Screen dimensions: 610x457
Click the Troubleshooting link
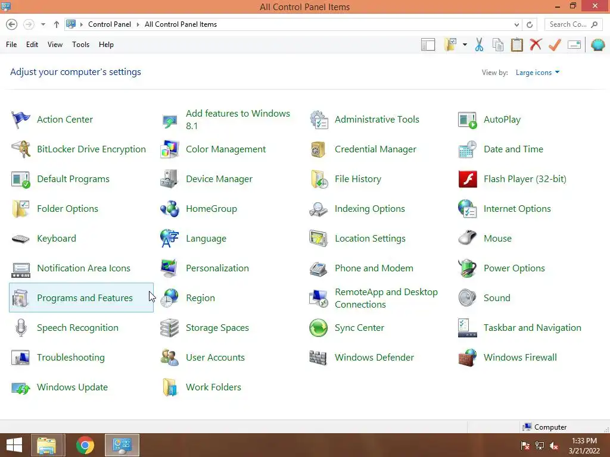pyautogui.click(x=71, y=358)
